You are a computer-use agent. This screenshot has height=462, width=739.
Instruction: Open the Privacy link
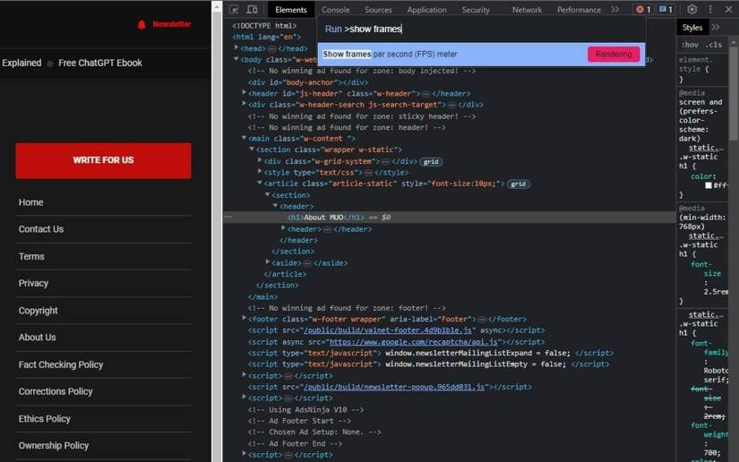coord(33,284)
